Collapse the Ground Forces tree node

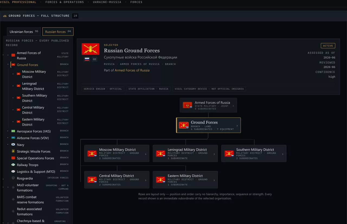[8, 65]
